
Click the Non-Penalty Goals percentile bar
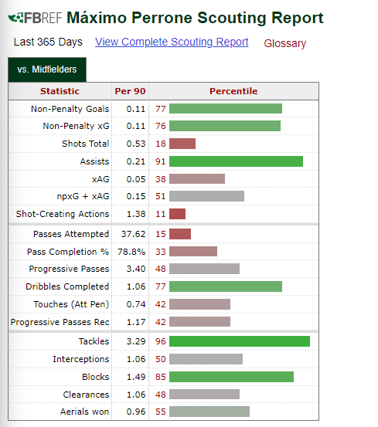[226, 109]
